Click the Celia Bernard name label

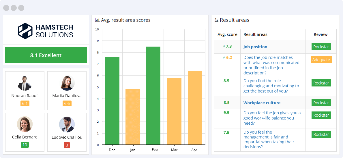25,137
